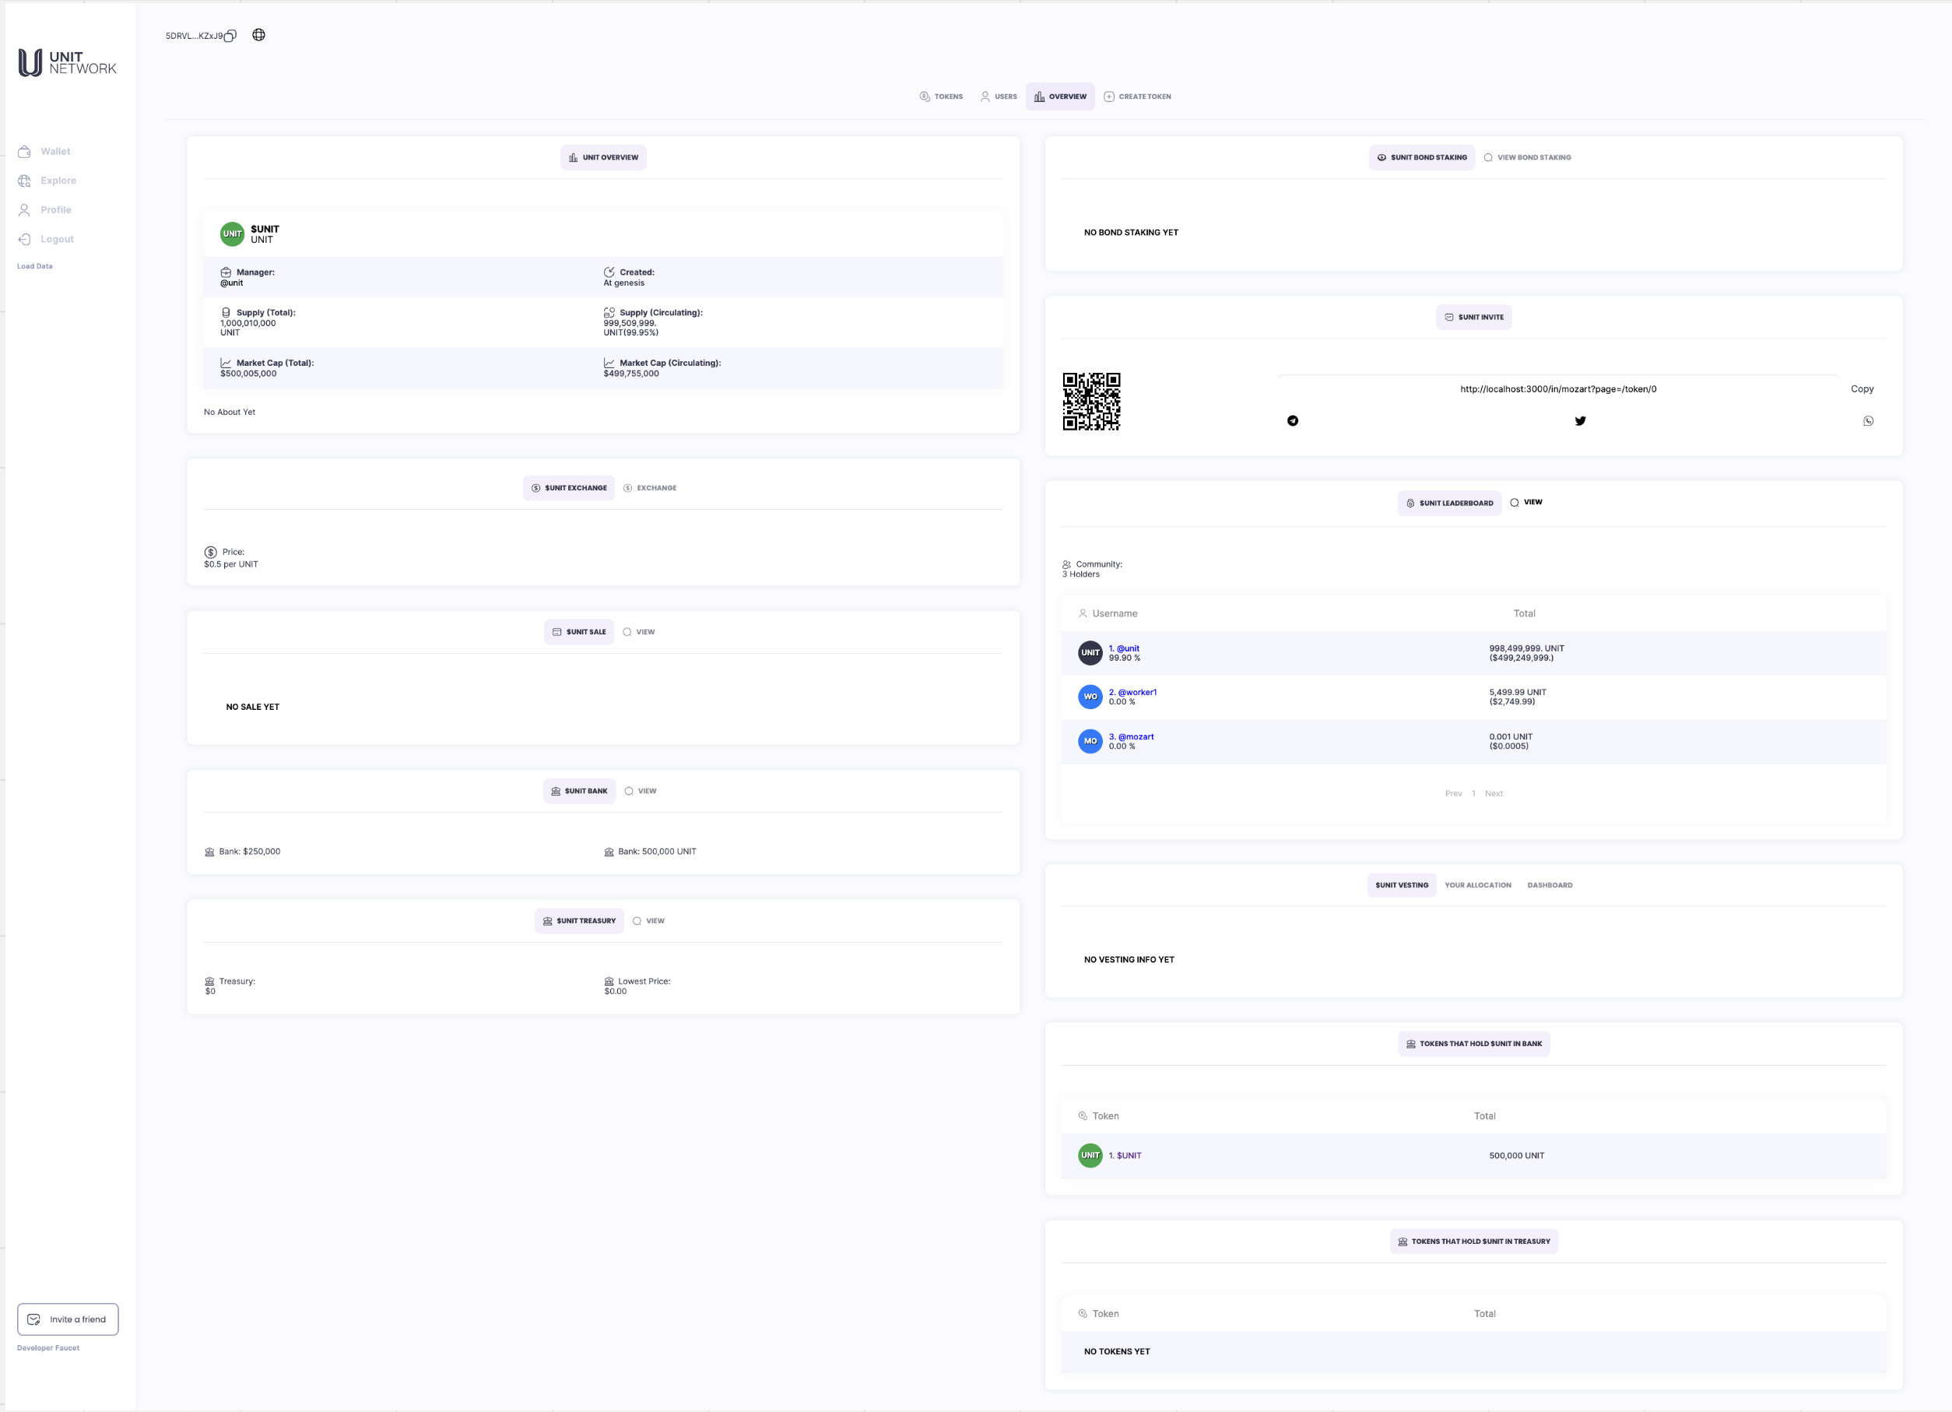Click the Invite a friend button
This screenshot has width=1952, height=1412.
(x=68, y=1319)
